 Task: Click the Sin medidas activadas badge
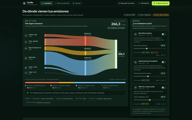[116, 28]
